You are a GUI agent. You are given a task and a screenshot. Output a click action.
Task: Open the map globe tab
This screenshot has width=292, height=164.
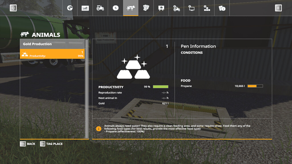tap(70, 8)
